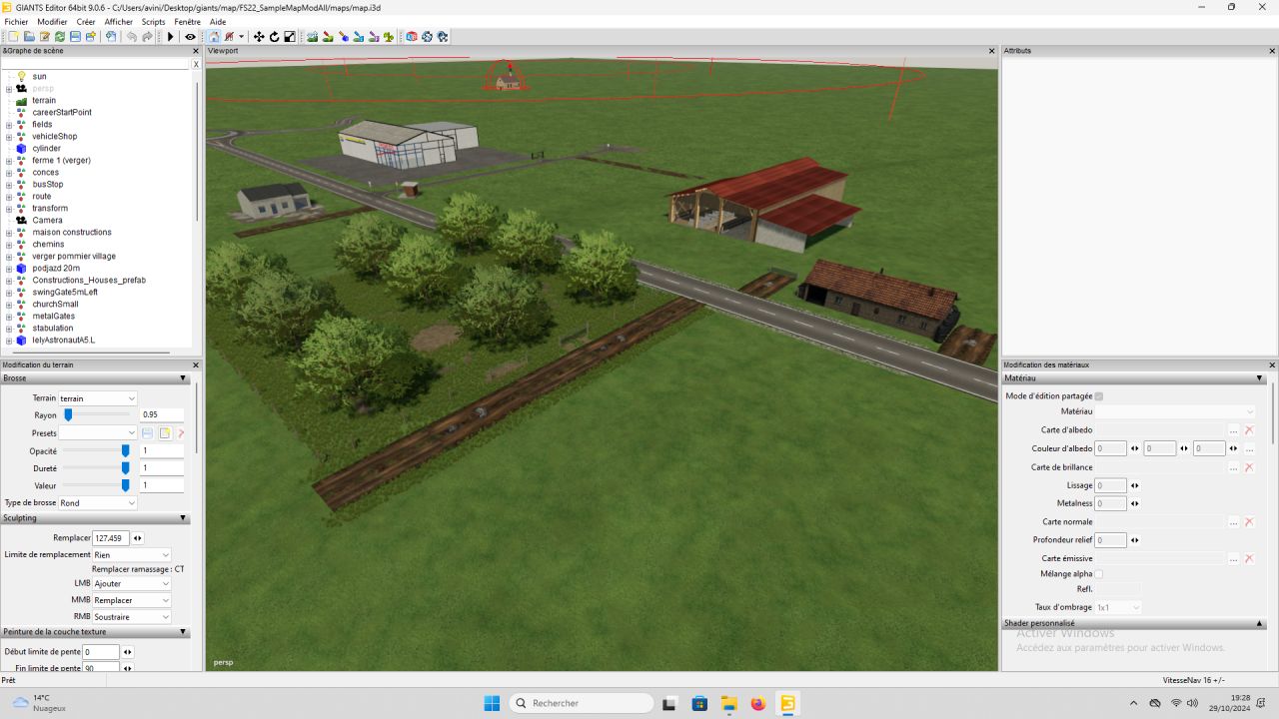Toggle Mode d'édition partagée checkbox

1099,396
